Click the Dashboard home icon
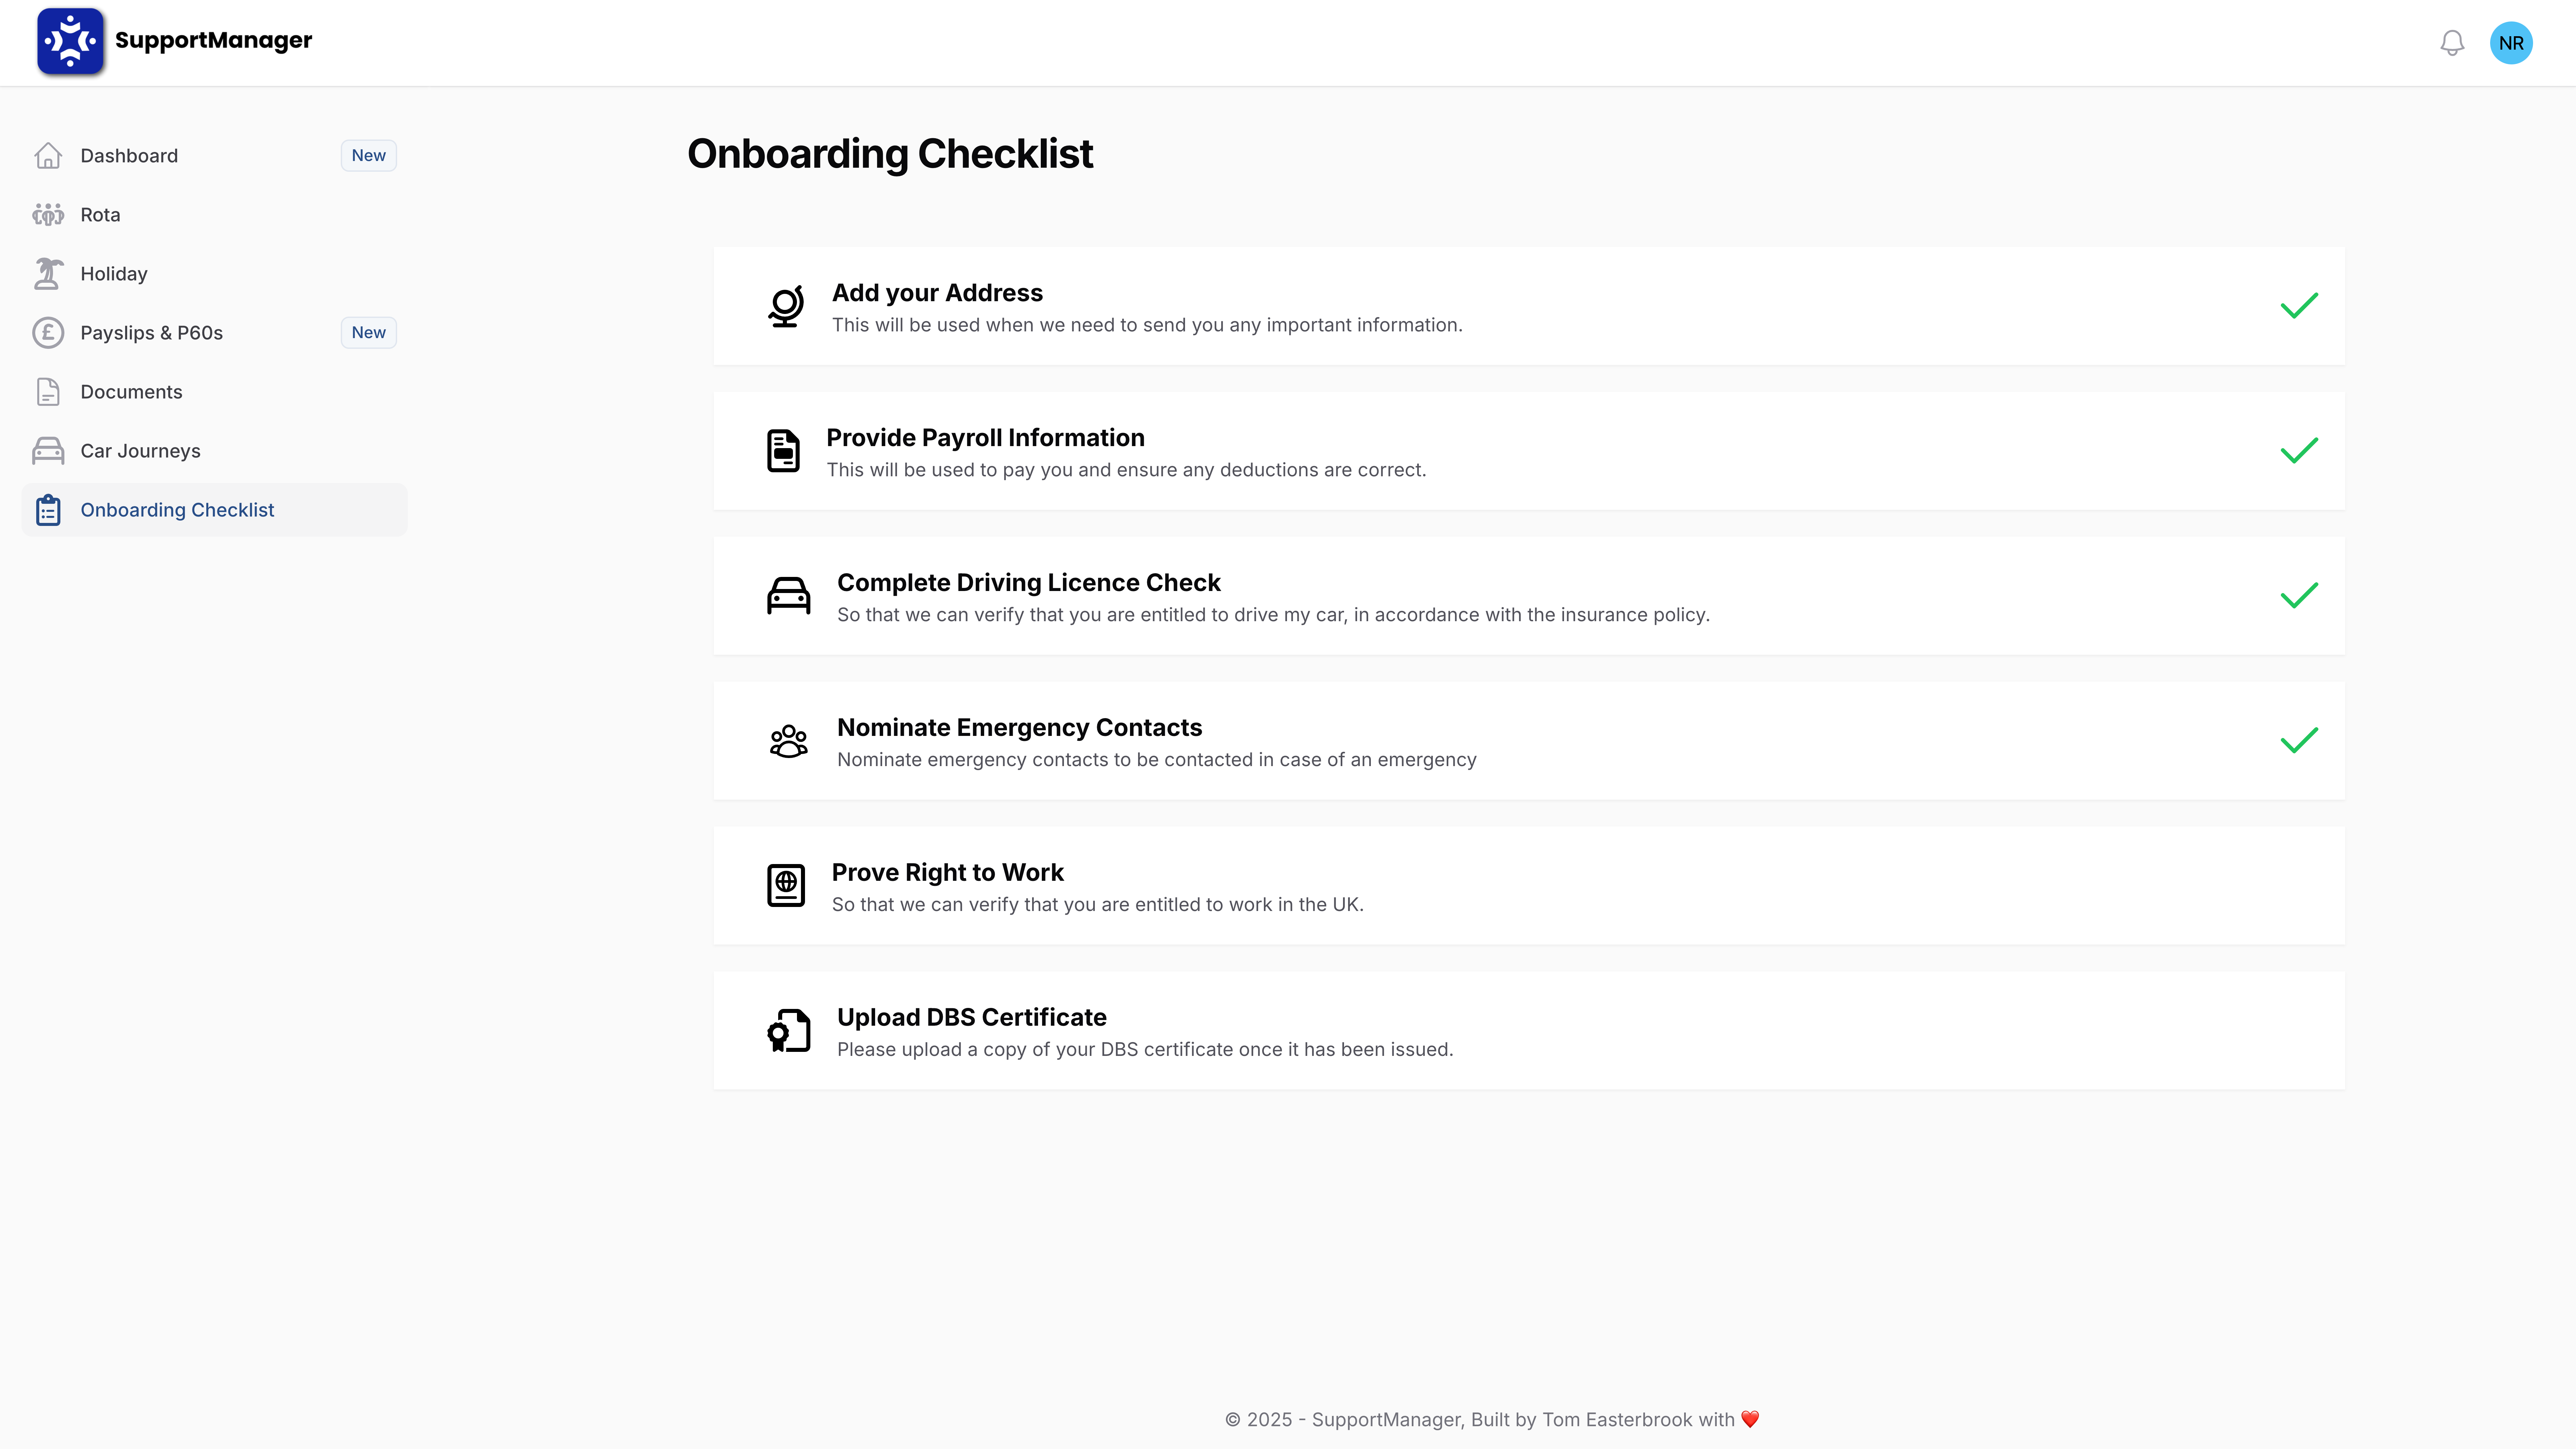Image resolution: width=2576 pixels, height=1449 pixels. click(48, 156)
